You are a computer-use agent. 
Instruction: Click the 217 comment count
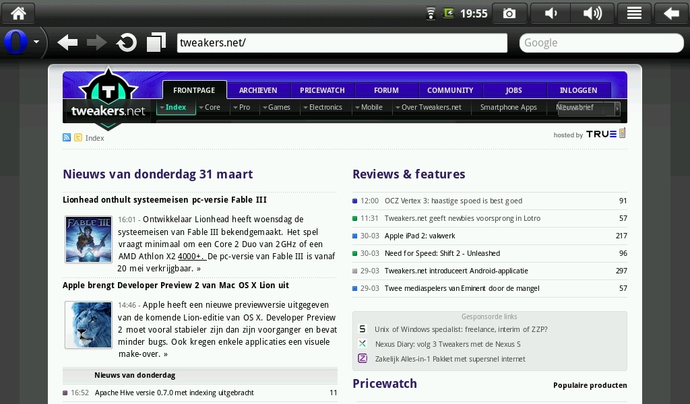[x=621, y=236]
